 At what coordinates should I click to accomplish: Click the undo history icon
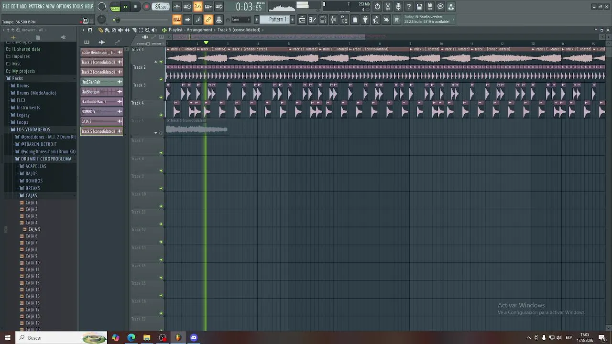[377, 7]
